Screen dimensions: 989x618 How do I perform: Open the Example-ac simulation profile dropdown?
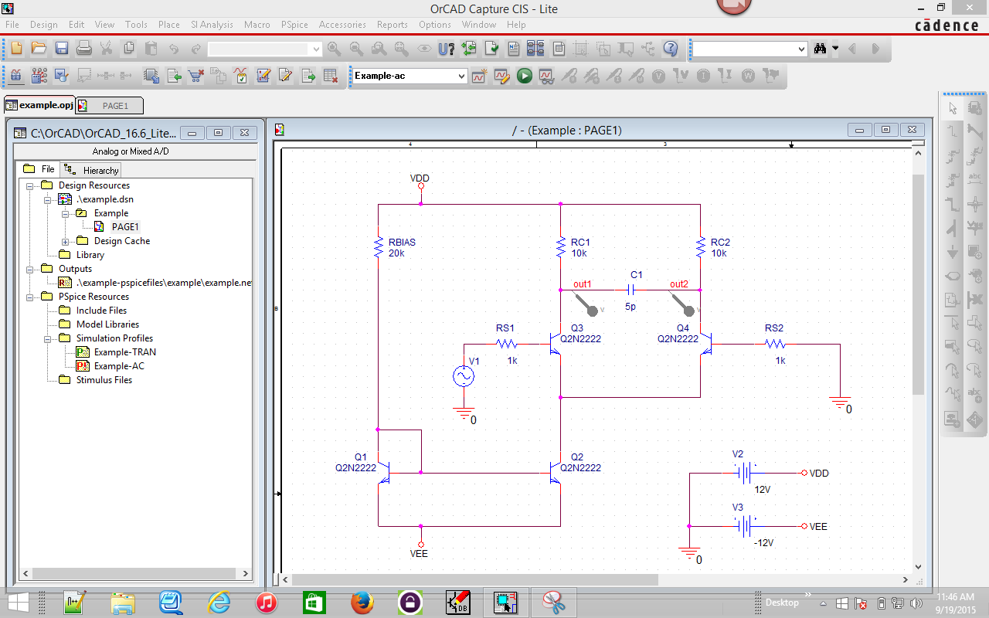click(461, 76)
